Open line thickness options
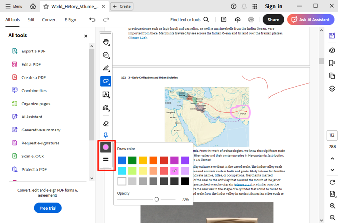The image size is (338, 223). tap(106, 159)
